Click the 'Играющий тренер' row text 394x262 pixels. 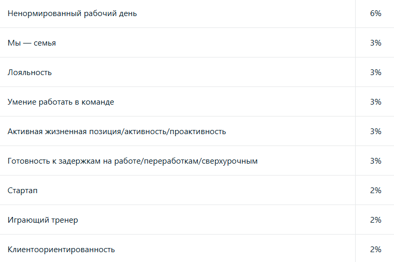(x=43, y=220)
